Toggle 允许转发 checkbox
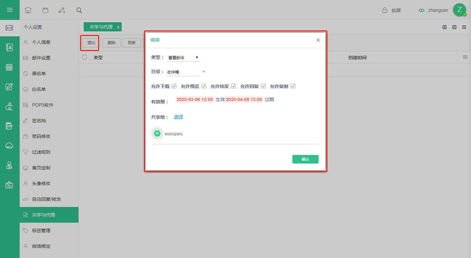The height and width of the screenshot is (258, 471). [x=234, y=86]
